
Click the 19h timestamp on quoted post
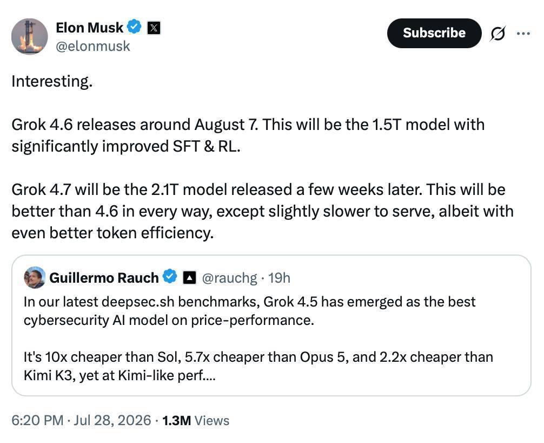pyautogui.click(x=279, y=278)
